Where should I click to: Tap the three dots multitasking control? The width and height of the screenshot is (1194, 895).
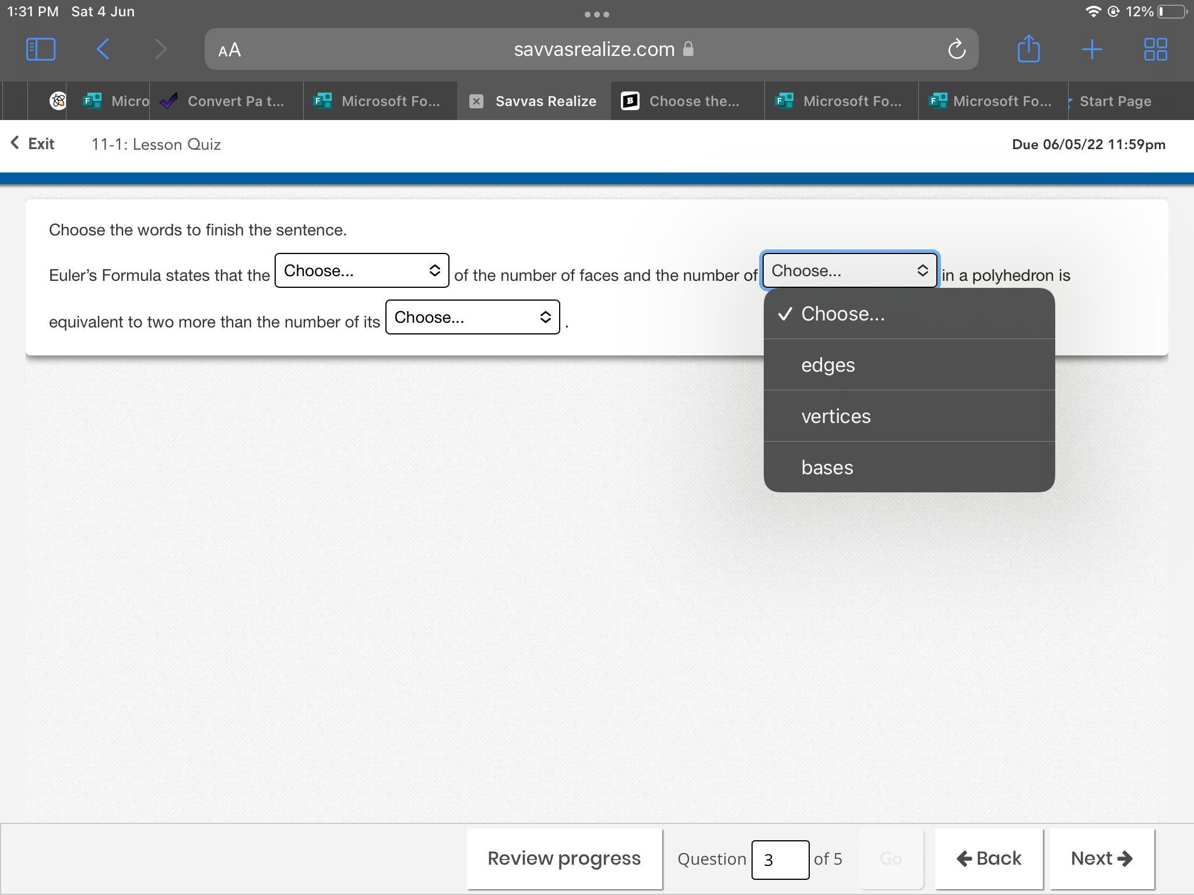tap(596, 14)
